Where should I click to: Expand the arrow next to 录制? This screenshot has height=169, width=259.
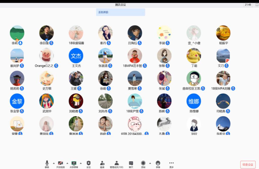[x=150, y=163]
